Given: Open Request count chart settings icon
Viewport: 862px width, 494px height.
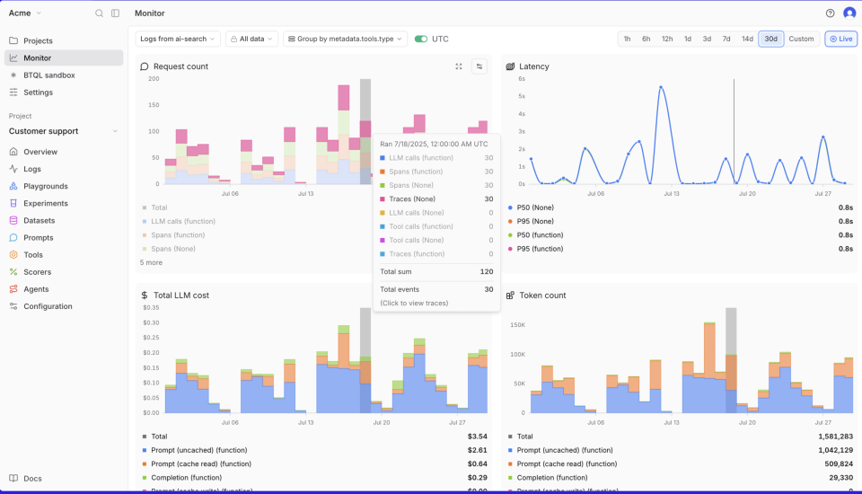Looking at the screenshot, I should click(479, 66).
